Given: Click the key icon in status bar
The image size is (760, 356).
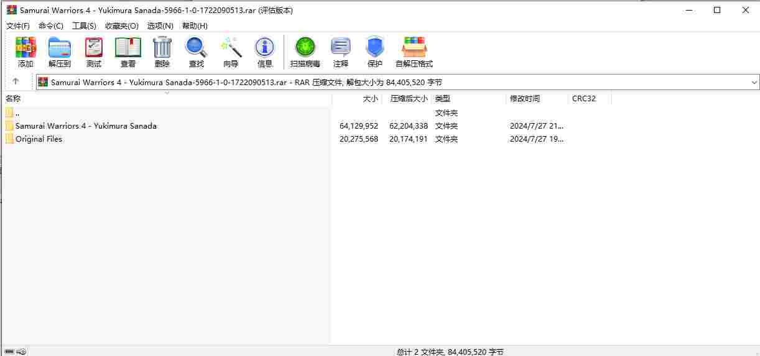Looking at the screenshot, I should [x=22, y=352].
